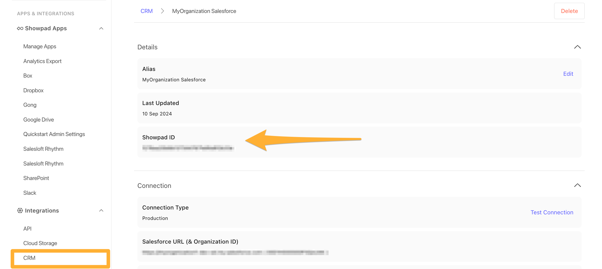Open Slack app settings
Viewport: 602px width, 269px height.
click(x=30, y=193)
